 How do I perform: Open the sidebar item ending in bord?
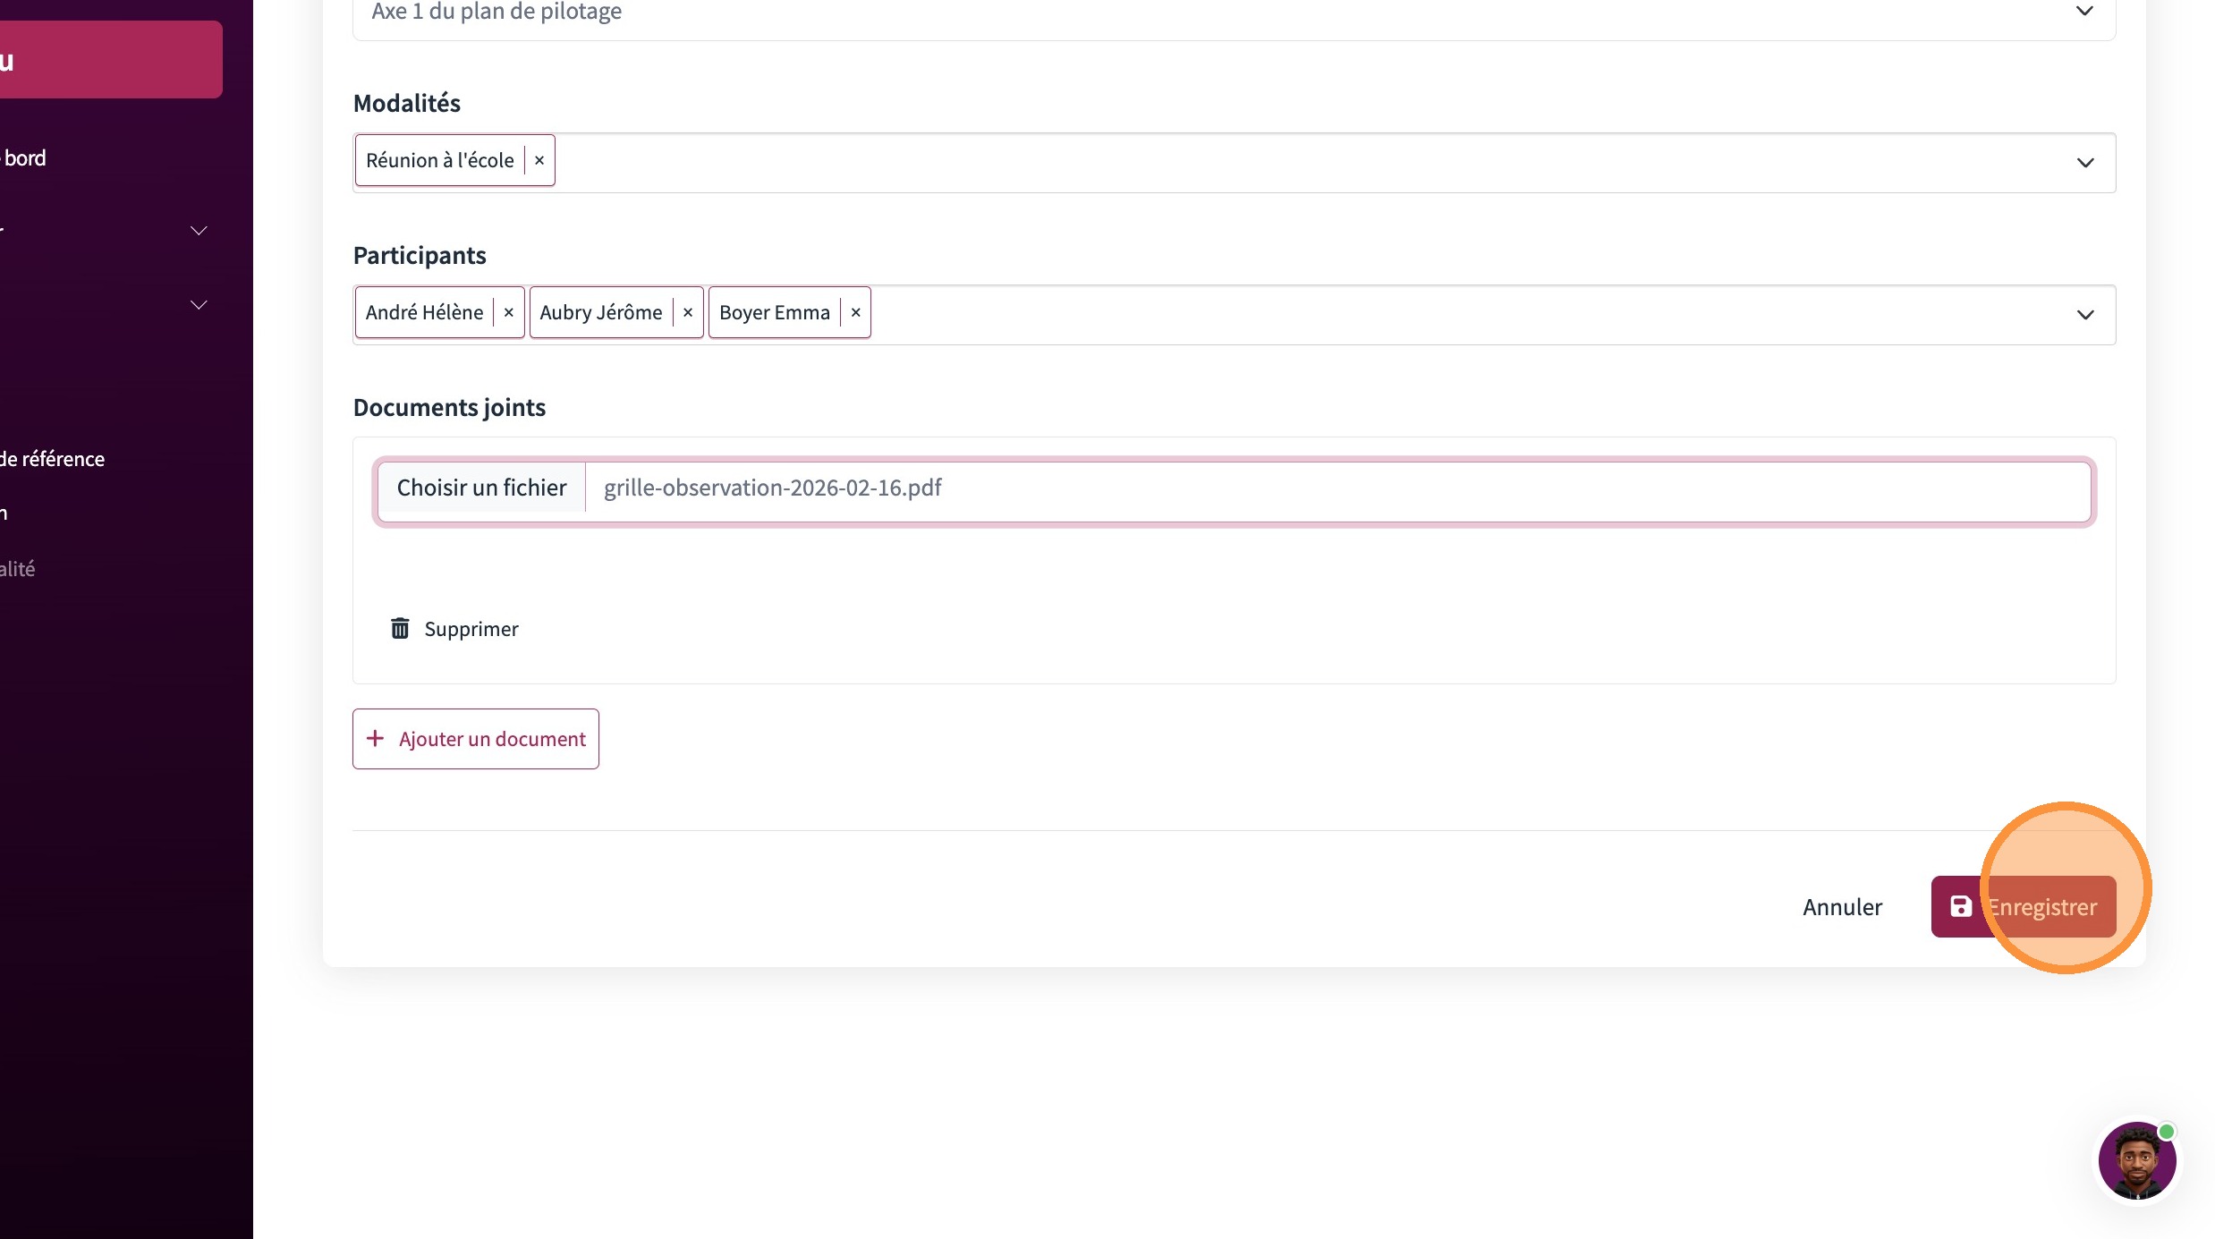tap(25, 158)
